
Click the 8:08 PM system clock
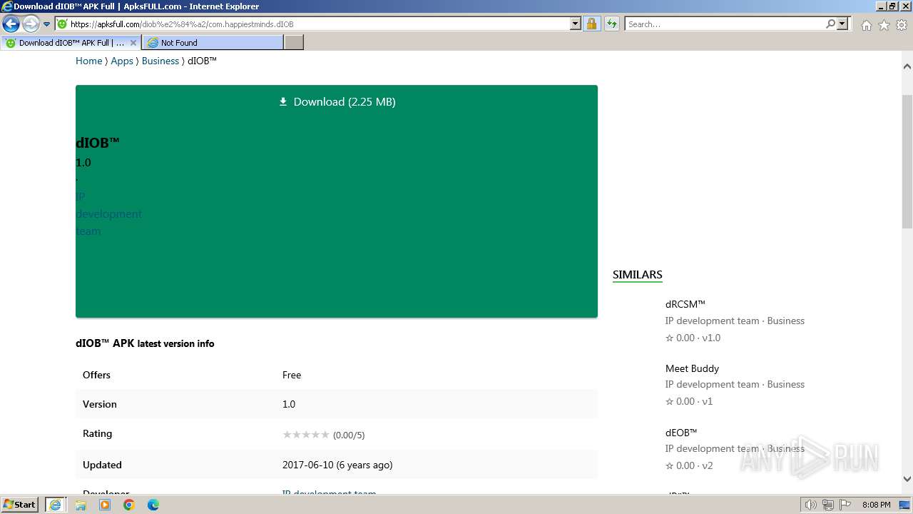tap(876, 505)
